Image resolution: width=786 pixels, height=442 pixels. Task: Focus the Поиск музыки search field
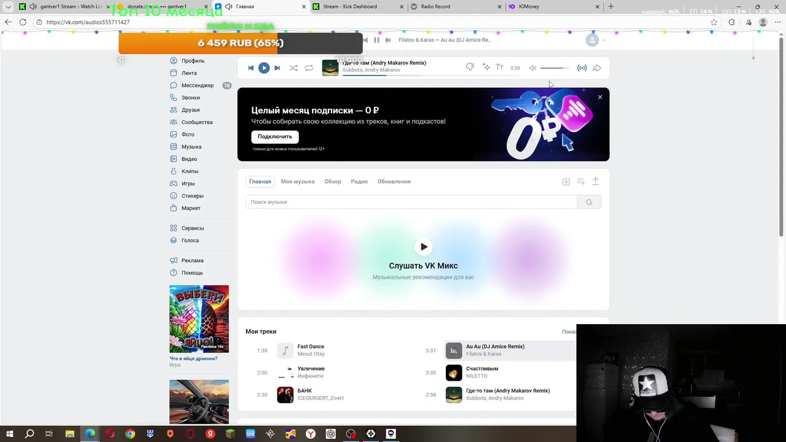411,202
